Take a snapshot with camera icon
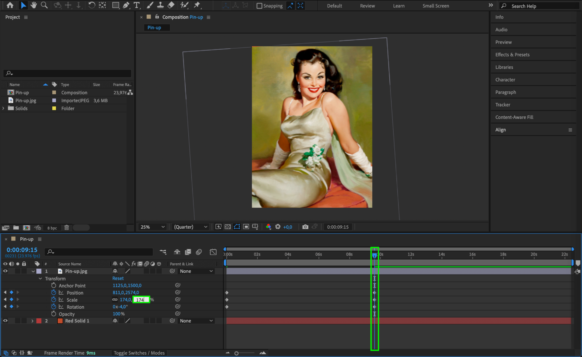The image size is (582, 357). 305,227
